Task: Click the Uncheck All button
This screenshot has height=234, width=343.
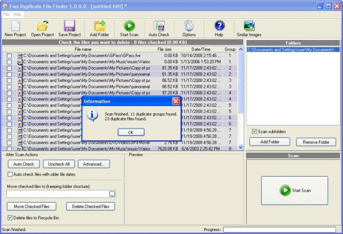Action: (x=59, y=164)
